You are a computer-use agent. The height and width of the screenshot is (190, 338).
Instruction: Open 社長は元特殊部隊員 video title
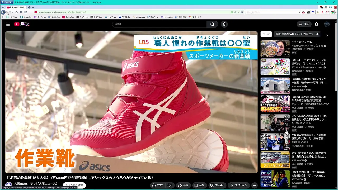point(309,137)
